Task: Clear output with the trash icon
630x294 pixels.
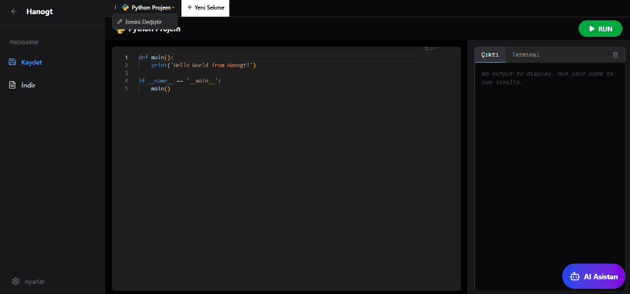Action: point(615,55)
